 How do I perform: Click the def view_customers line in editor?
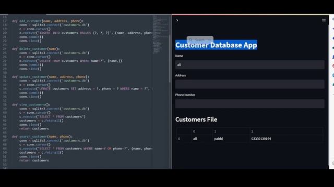31,105
